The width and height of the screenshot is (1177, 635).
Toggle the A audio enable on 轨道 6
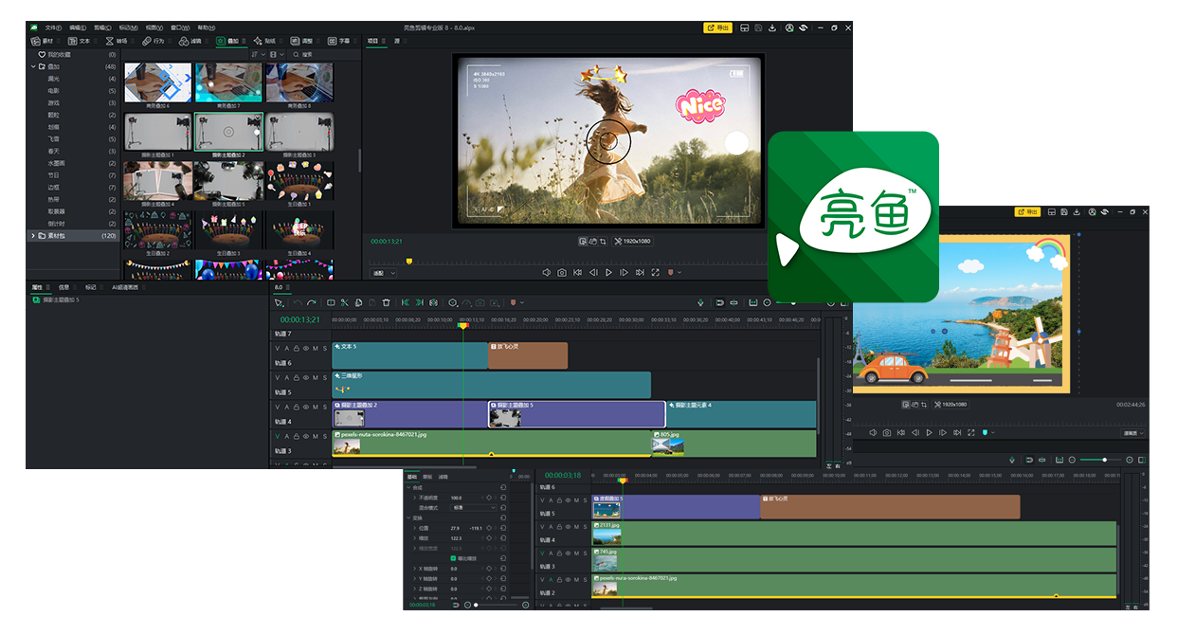click(287, 350)
